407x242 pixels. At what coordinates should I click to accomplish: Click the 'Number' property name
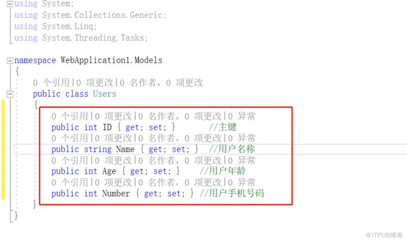(116, 194)
